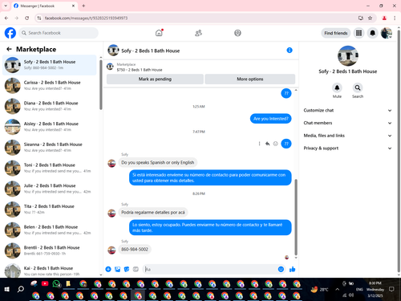
Task: Open the Belen - 2 Beds 1 Bath House chat
Action: coord(50,230)
